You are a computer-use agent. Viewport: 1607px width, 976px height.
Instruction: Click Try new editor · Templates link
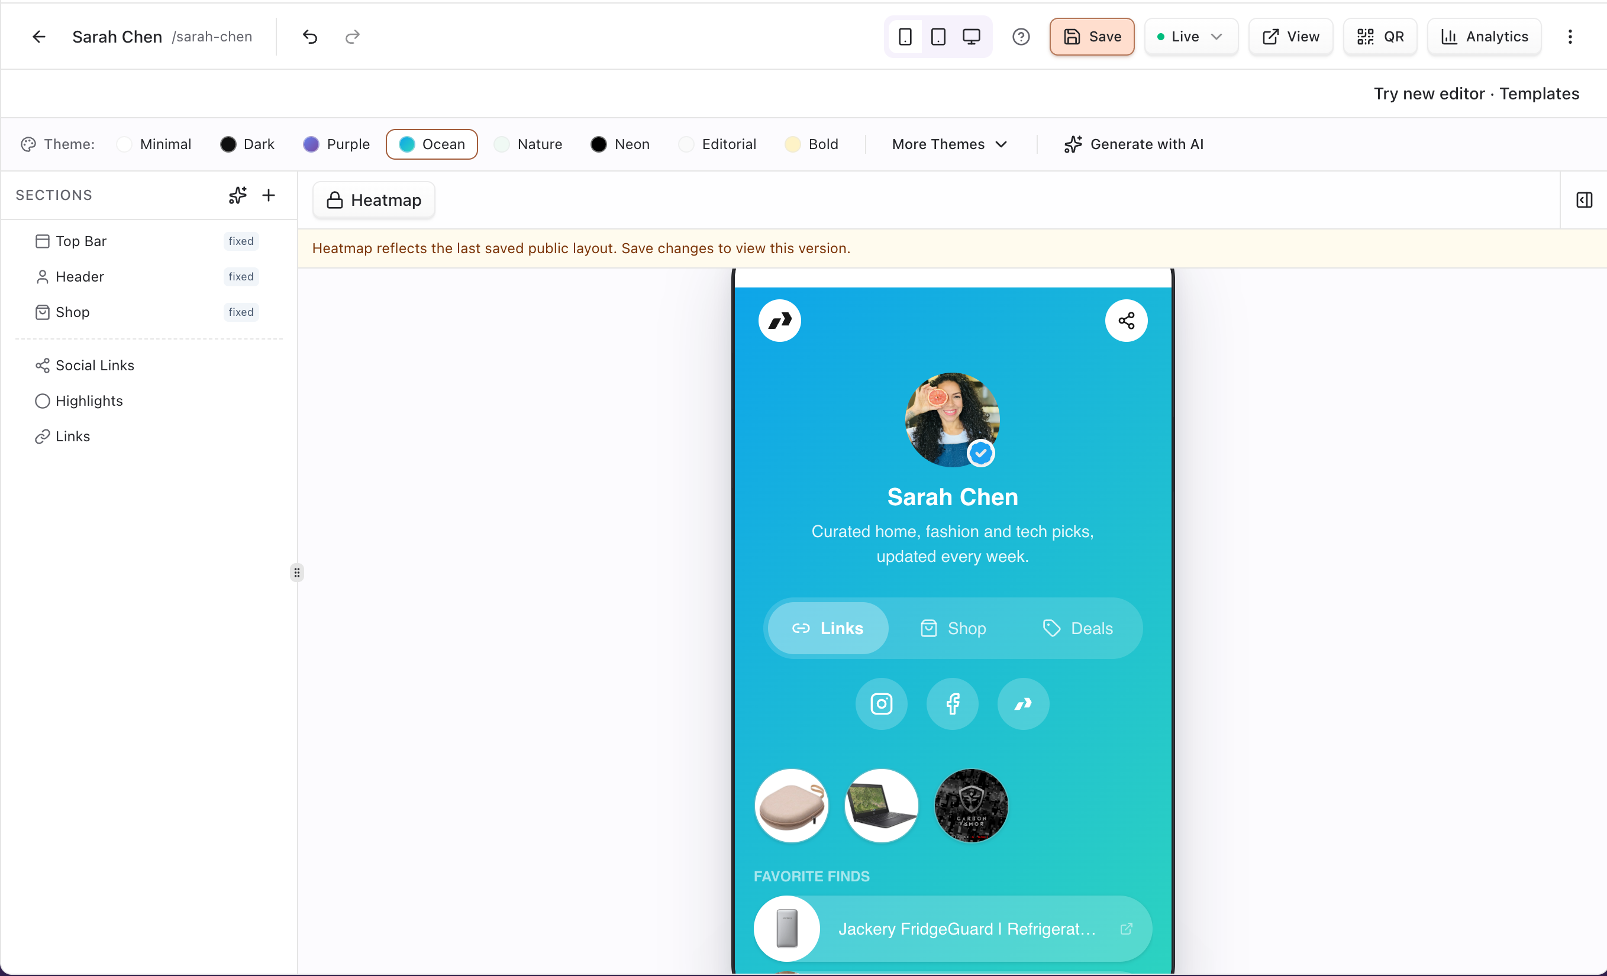[x=1477, y=93]
